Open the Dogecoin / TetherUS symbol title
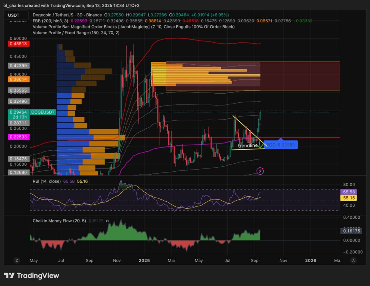The height and width of the screenshot is (286, 370). coord(67,15)
